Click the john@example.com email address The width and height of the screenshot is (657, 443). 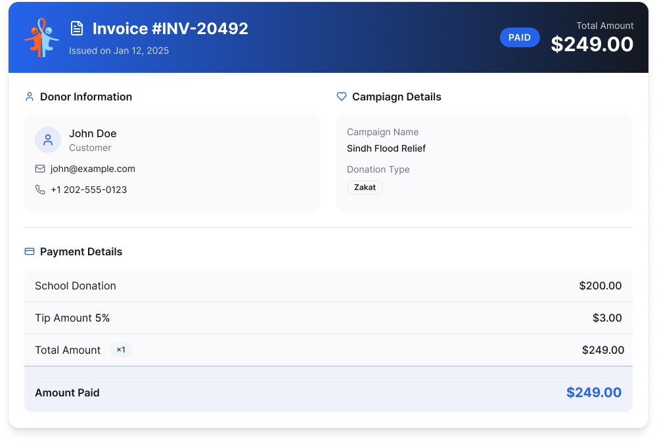tap(93, 169)
